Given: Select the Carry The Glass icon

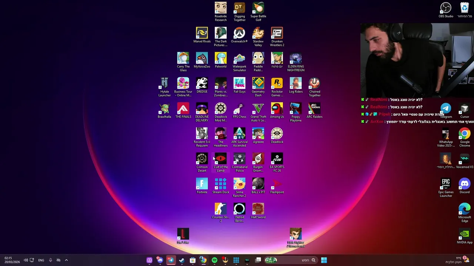Looking at the screenshot, I should [183, 62].
